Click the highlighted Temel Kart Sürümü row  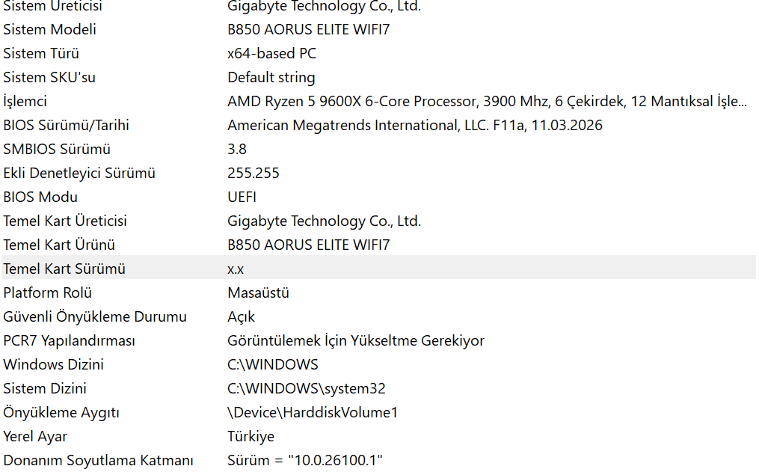coord(378,267)
